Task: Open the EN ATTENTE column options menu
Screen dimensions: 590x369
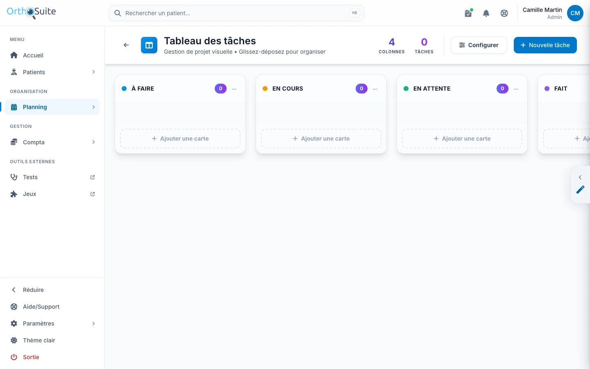Action: (x=516, y=89)
